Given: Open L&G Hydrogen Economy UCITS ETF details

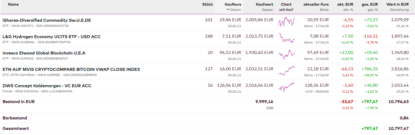Looking at the screenshot, I should tap(51, 37).
